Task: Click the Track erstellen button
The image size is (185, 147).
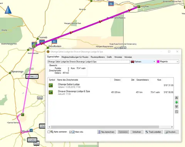Action: pos(154,132)
